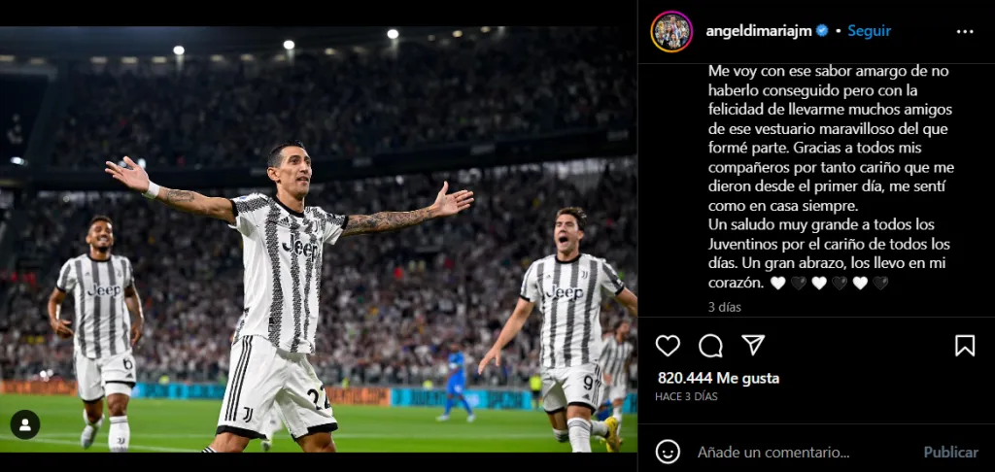The image size is (995, 472).
Task: Click the angeldimariajm username link
Action: pos(759,31)
